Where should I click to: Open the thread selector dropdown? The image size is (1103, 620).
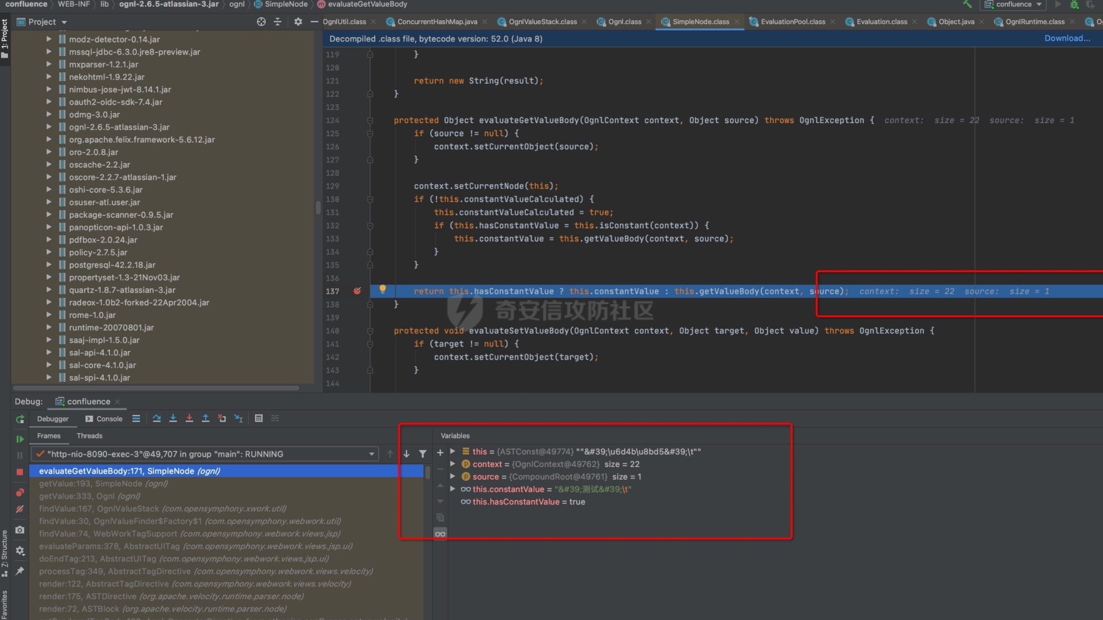371,454
